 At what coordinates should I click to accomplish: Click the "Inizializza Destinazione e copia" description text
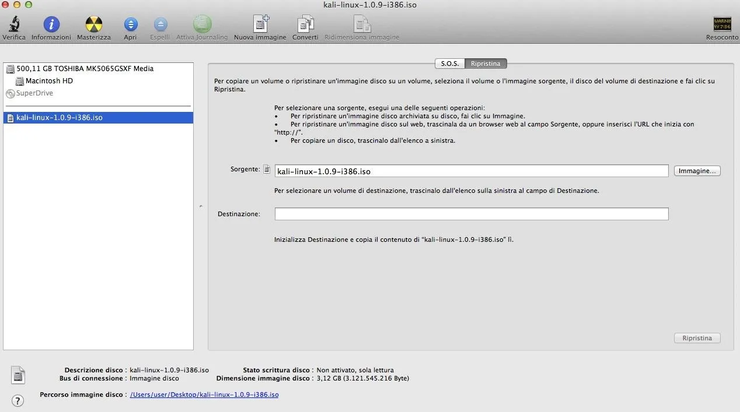[x=394, y=240]
